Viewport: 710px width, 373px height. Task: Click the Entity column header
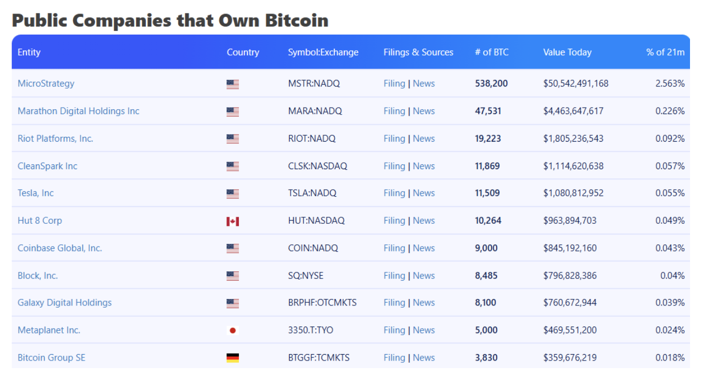pos(29,52)
